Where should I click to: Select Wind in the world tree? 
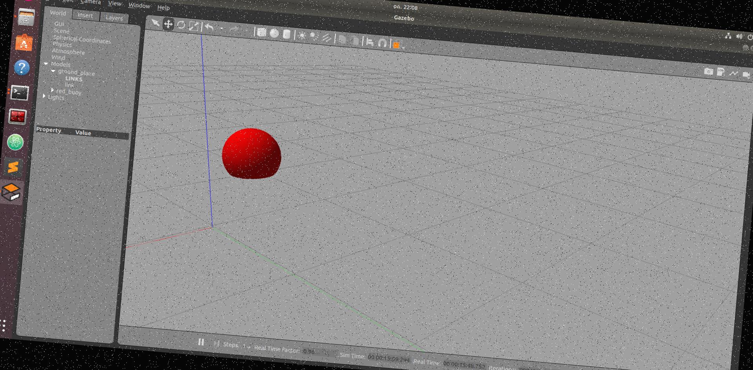tap(58, 58)
